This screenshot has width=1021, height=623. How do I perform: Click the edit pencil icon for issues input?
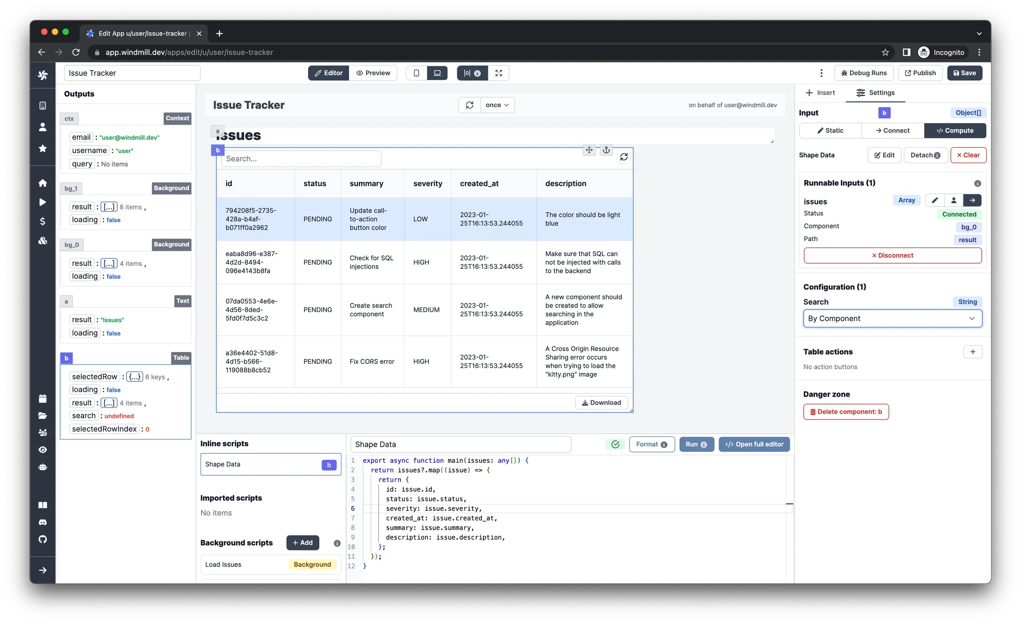pos(934,200)
